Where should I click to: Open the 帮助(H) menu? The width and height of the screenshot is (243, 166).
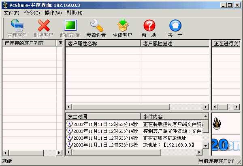(x=75, y=13)
